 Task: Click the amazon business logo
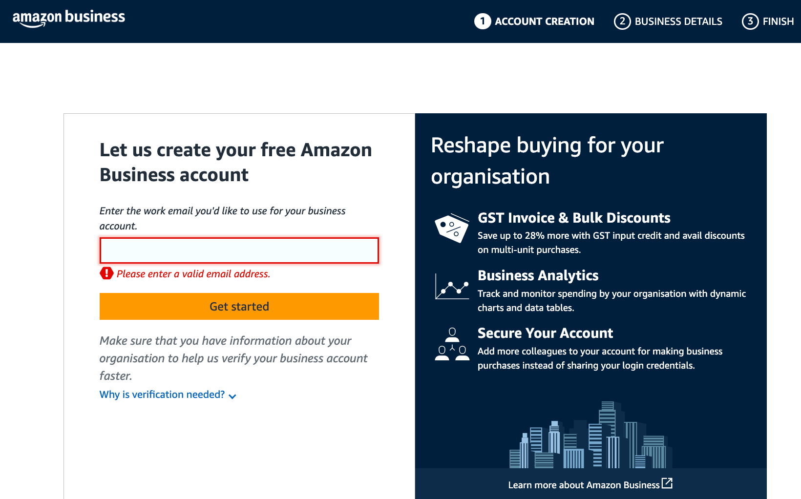(68, 17)
